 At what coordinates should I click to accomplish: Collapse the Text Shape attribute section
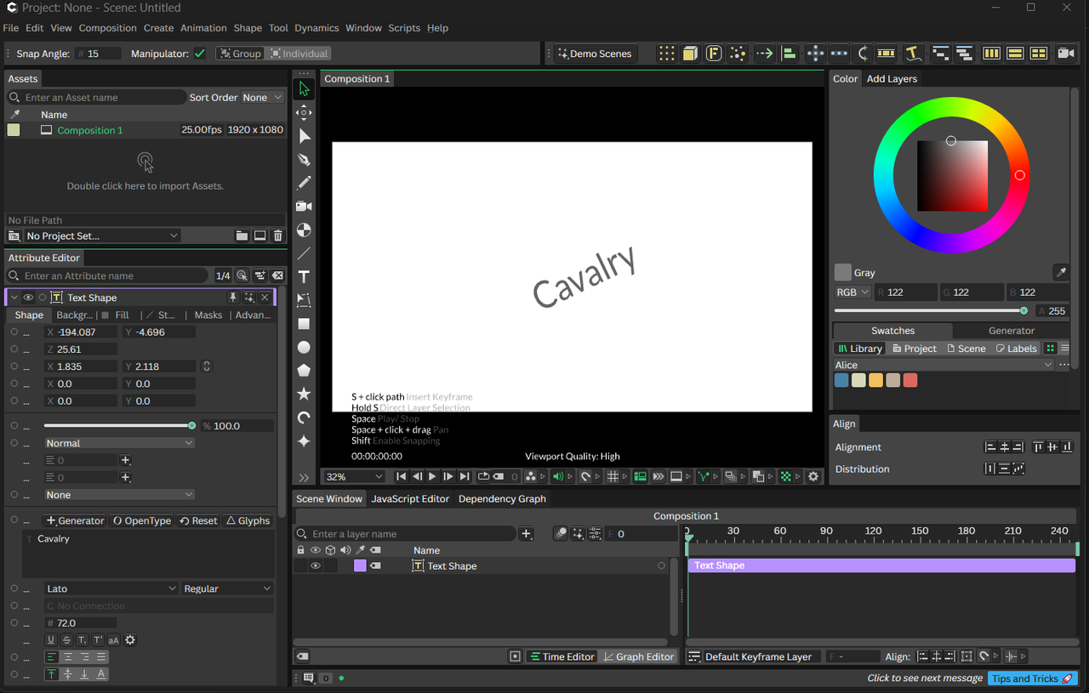point(14,298)
